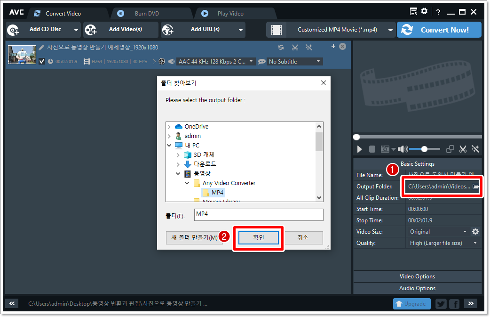Expand the Audio Options section
Image resolution: width=490 pixels, height=317 pixels.
pos(417,288)
